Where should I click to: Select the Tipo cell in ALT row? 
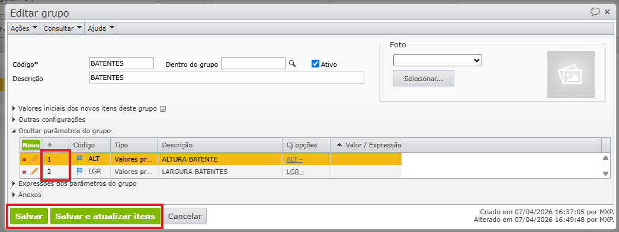[x=134, y=159]
